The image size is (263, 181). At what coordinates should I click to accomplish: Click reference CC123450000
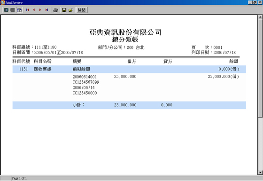pyautogui.click(x=85, y=93)
